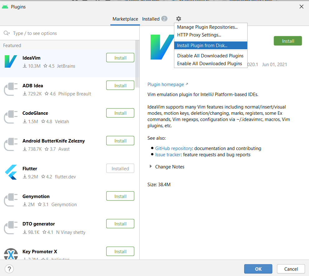Click the ADB Idea plug icon
The width and height of the screenshot is (309, 276).
(x=11, y=89)
